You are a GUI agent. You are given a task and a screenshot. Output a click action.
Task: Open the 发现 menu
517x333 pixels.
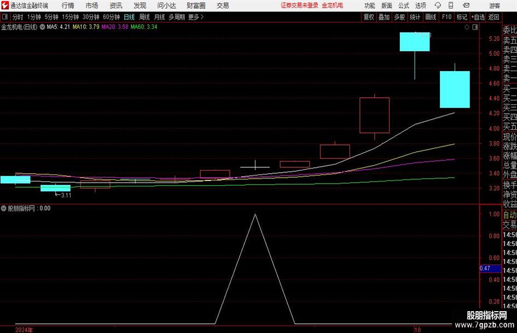coord(140,5)
